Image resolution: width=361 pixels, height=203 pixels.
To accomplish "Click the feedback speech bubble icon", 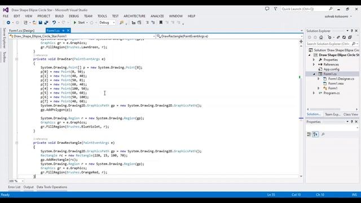I will (267, 9).
